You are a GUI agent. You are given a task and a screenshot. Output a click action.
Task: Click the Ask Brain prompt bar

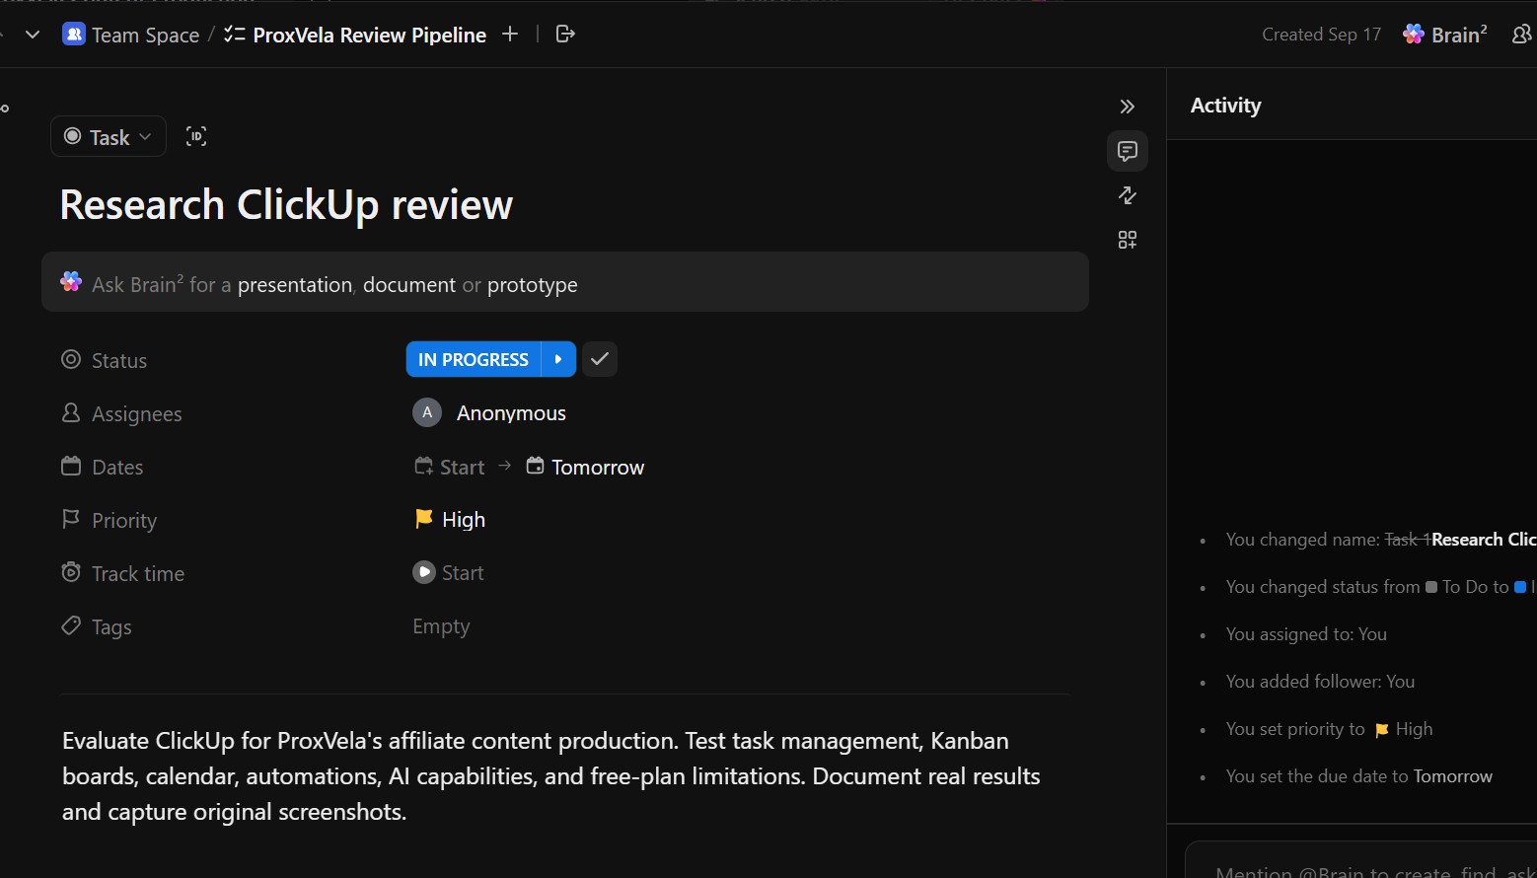565,284
